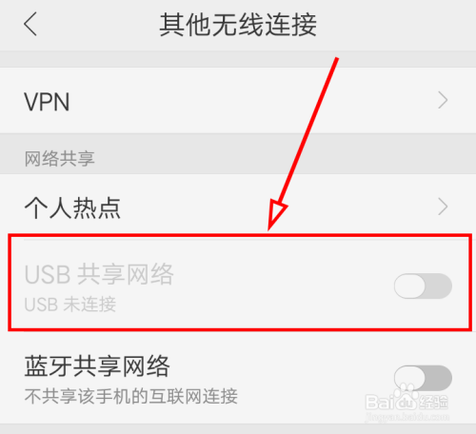Click the USB 未连接 status text
Viewport: 476px width, 434px height.
click(x=70, y=305)
